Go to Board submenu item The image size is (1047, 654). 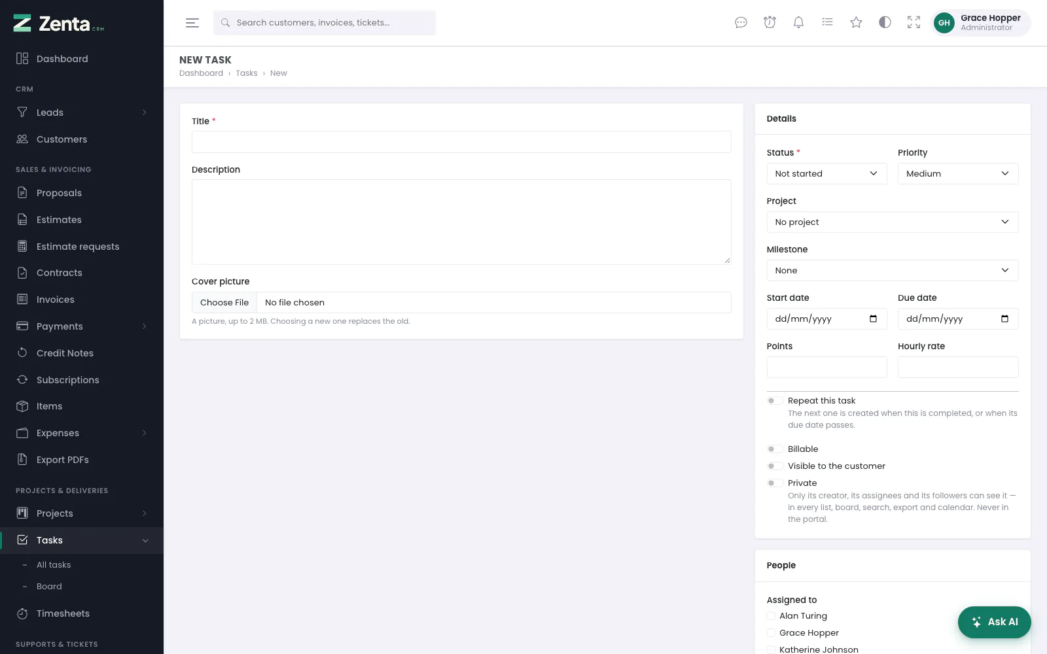[x=49, y=587]
